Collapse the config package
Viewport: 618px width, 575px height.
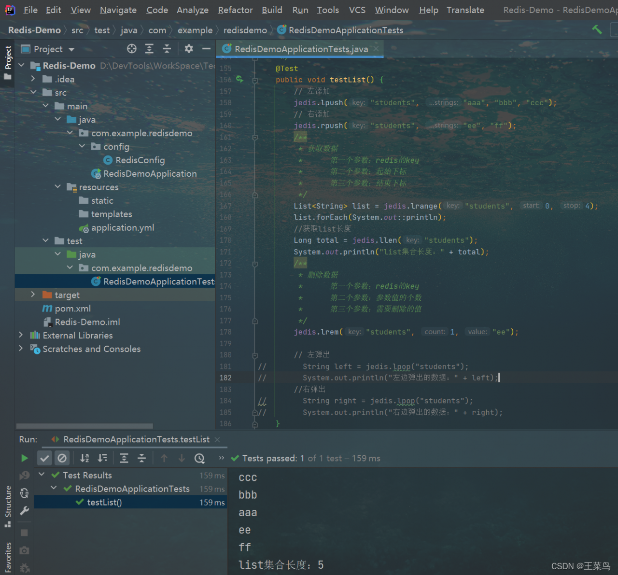82,146
